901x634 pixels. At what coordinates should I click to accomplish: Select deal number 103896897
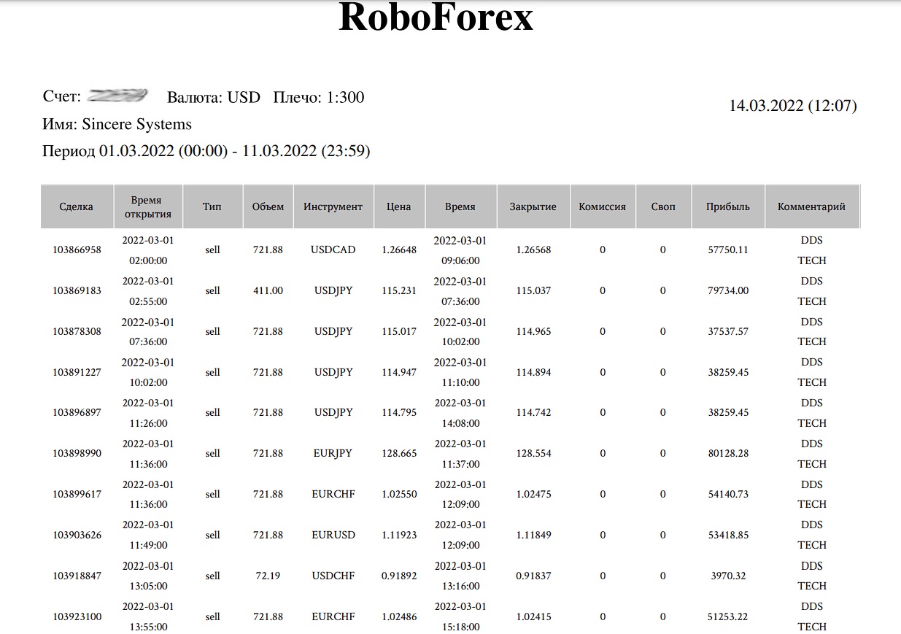point(77,413)
